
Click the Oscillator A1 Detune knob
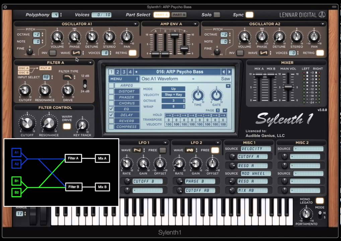(91, 37)
